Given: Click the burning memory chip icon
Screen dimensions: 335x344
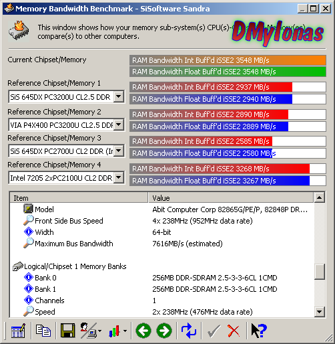Looking at the screenshot, I should point(19,31).
